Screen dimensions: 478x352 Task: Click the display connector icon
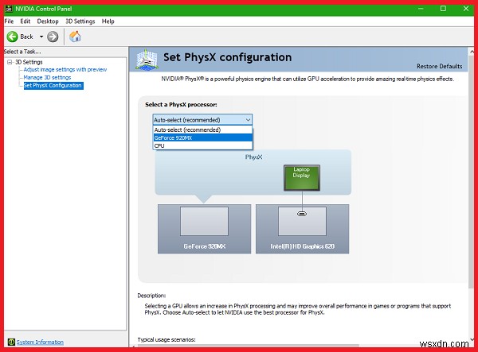point(302,214)
